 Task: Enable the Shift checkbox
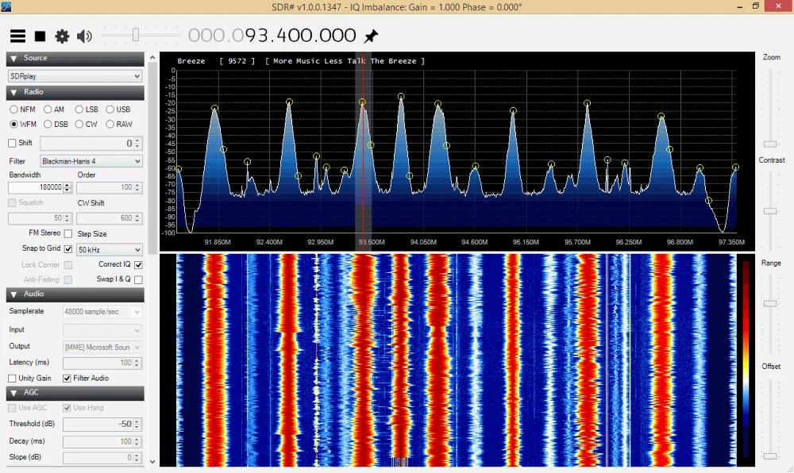(12, 143)
